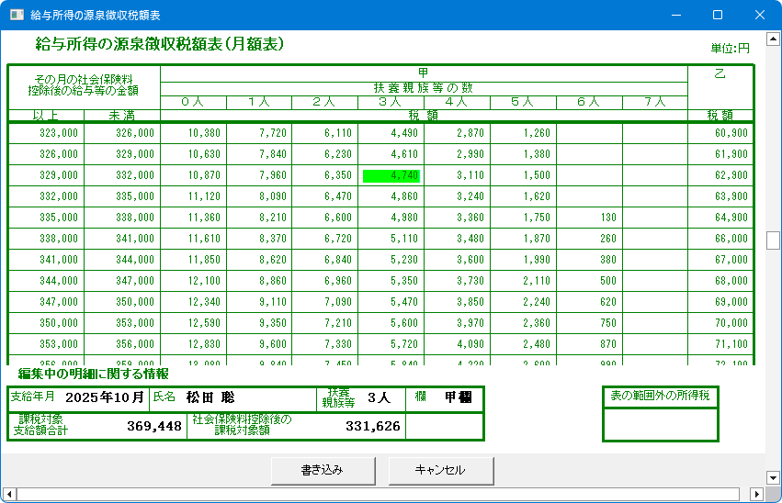
Task: Click the app icon in the title bar
Action: coord(17,15)
